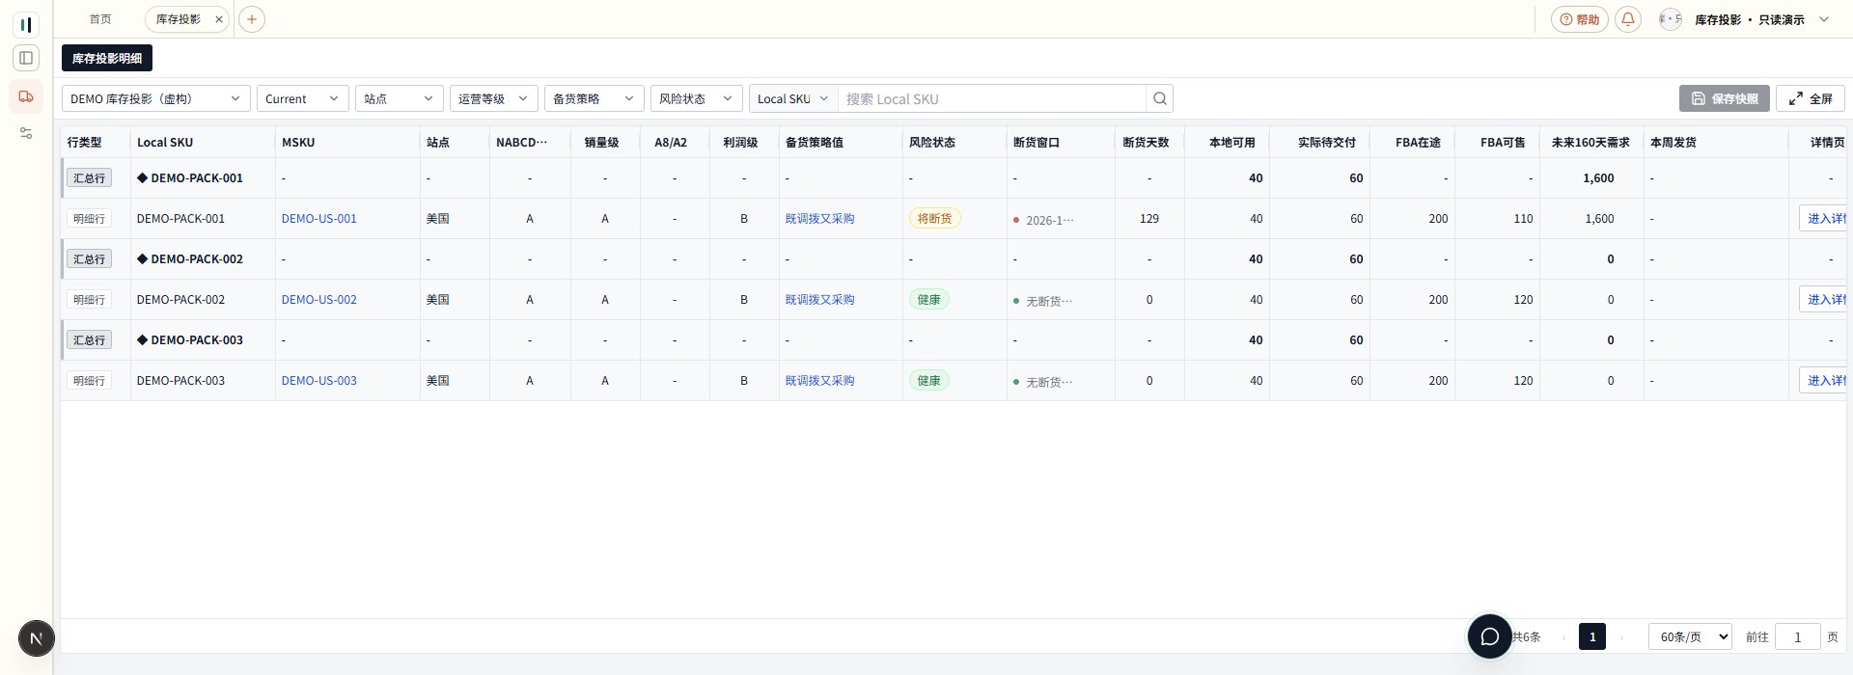Open the 风险状态 filter dropdown
The height and width of the screenshot is (675, 1853).
(697, 98)
